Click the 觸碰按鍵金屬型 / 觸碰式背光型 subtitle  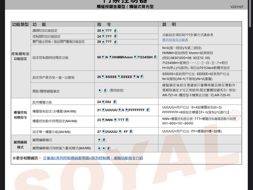[x=125, y=7]
